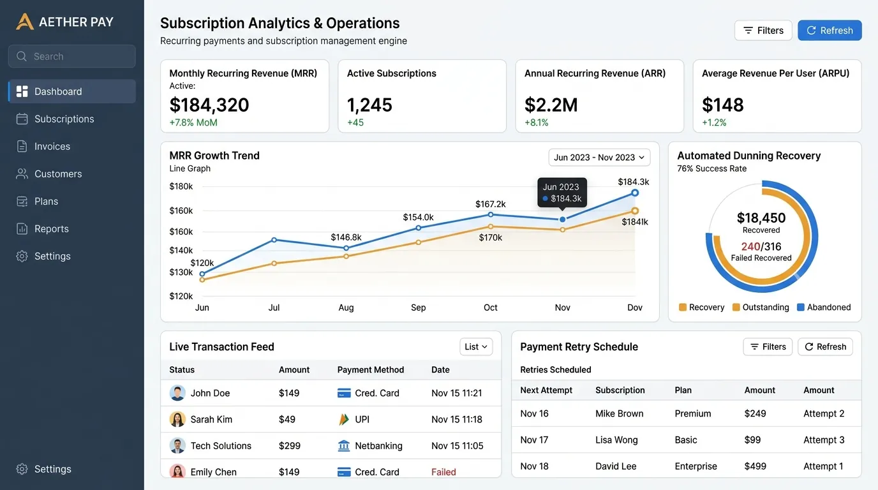Click the Abandoned legend swatch

(801, 307)
